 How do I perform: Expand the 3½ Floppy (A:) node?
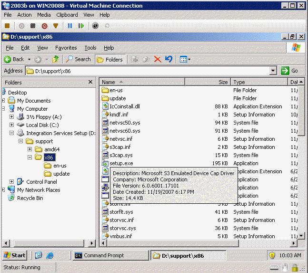point(11,117)
